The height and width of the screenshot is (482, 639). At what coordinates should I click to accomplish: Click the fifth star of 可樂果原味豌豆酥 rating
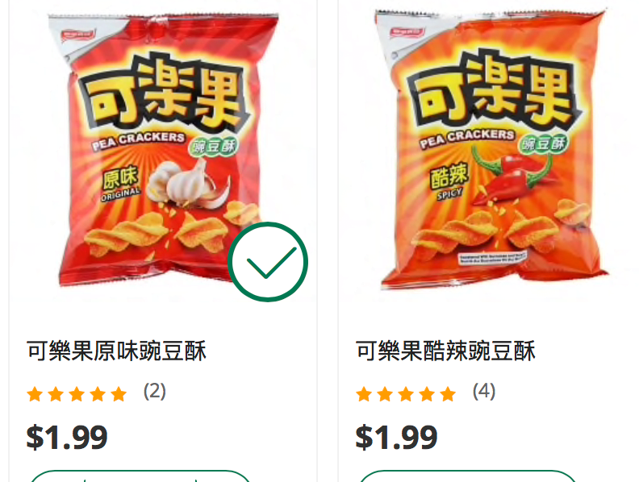119,394
